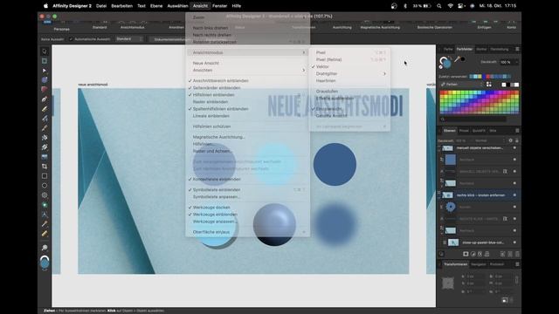The image size is (559, 314).
Task: Select Geteilte Ansicht menu entry
Action: 349,116
